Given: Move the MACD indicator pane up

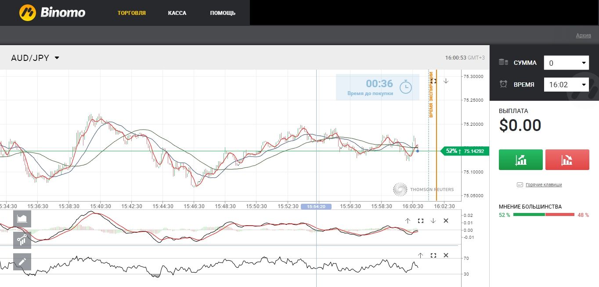Looking at the screenshot, I should 408,221.
